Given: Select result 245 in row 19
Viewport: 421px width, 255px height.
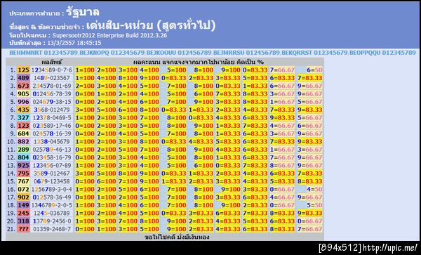Looking at the screenshot, I should 23,213.
